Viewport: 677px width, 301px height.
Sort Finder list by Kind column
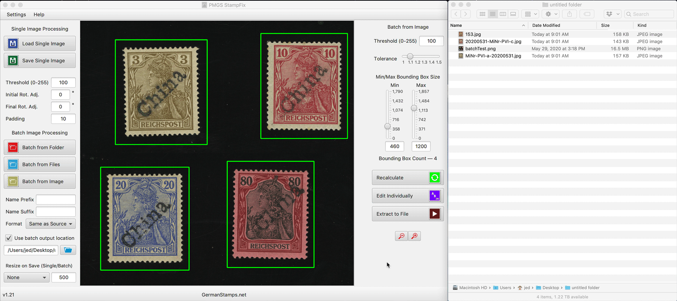tap(655, 25)
